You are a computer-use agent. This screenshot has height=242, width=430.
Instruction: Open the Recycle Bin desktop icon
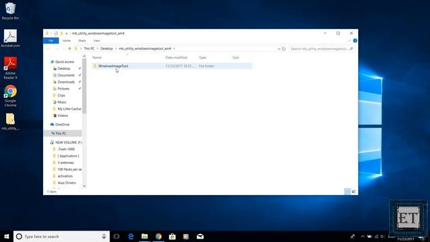tap(10, 11)
